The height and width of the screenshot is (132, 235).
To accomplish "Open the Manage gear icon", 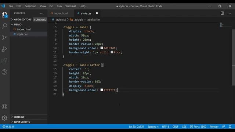I will tap(4, 118).
